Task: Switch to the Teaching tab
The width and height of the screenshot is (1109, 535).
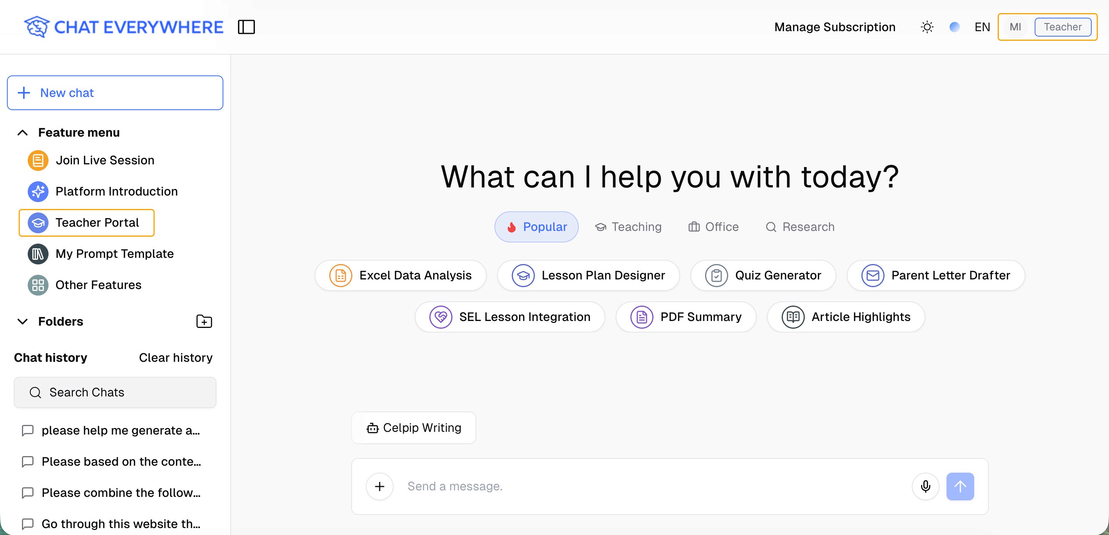Action: point(628,227)
